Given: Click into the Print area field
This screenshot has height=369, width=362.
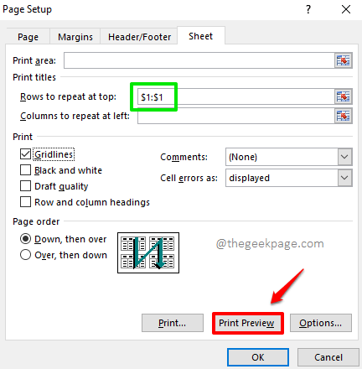Looking at the screenshot, I should (x=199, y=60).
